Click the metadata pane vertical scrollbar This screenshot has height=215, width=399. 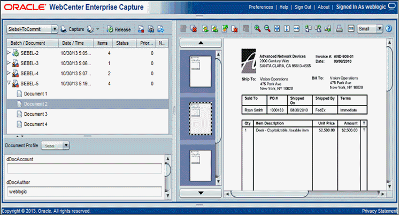(167, 177)
